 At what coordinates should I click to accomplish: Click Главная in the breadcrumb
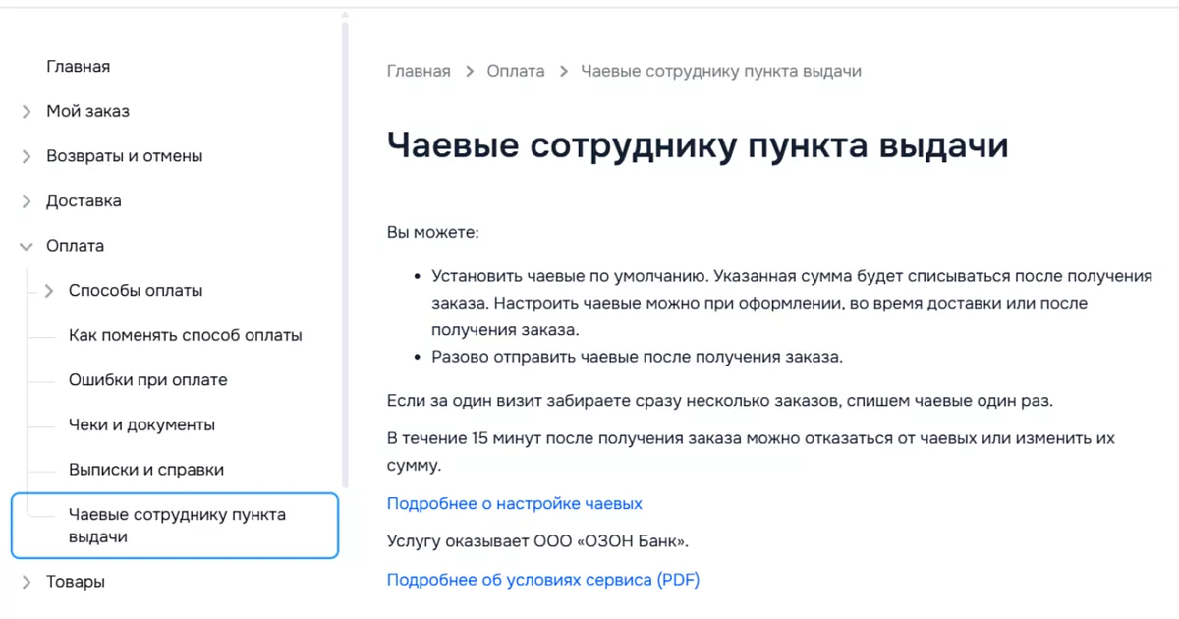[x=419, y=71]
